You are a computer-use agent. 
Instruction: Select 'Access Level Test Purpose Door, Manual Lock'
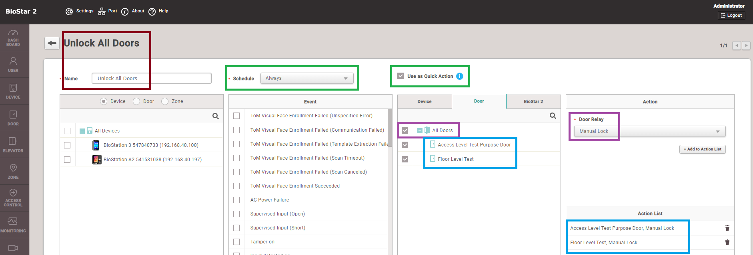click(x=622, y=228)
